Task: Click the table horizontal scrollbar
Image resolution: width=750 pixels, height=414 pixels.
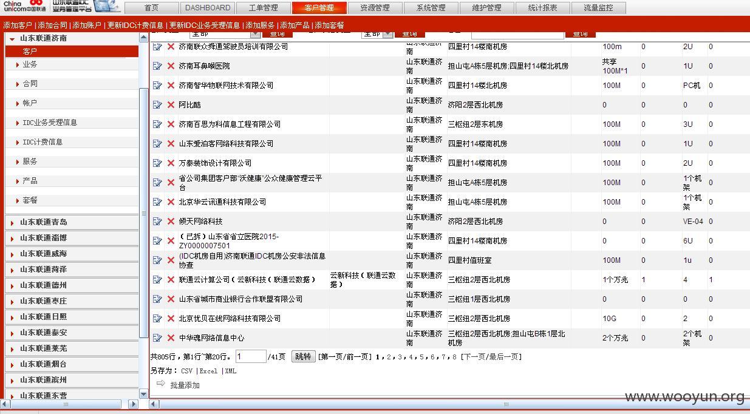Action: (505, 404)
